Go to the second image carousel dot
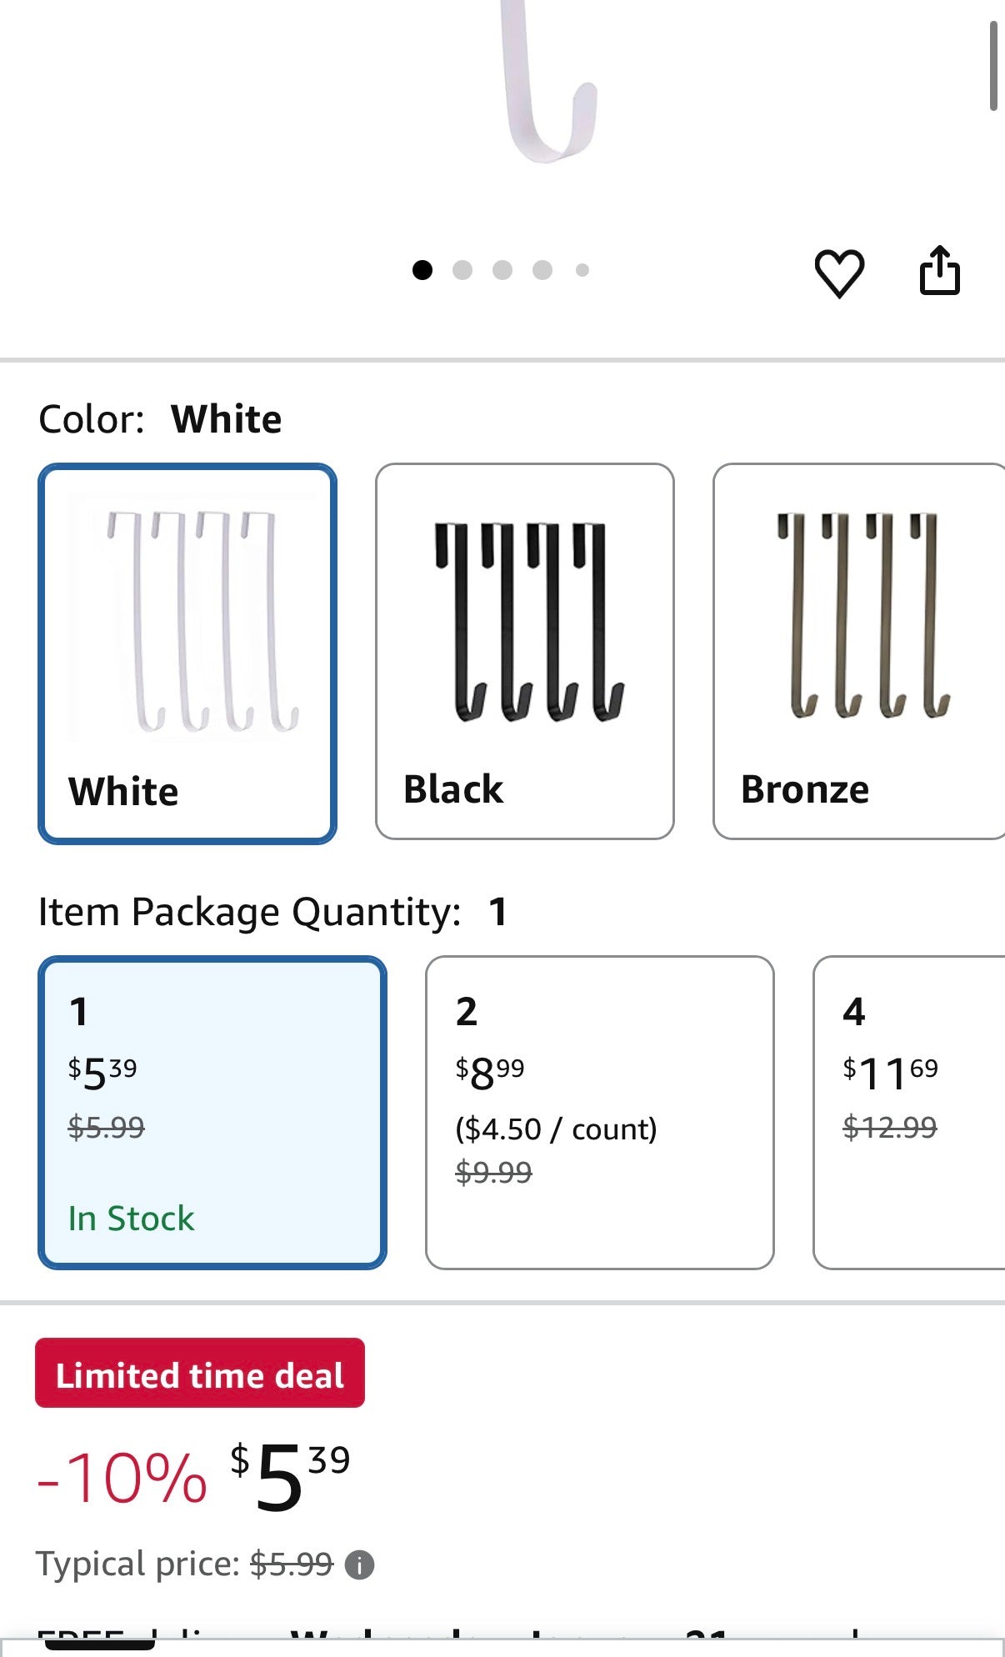Image resolution: width=1005 pixels, height=1657 pixels. [462, 270]
